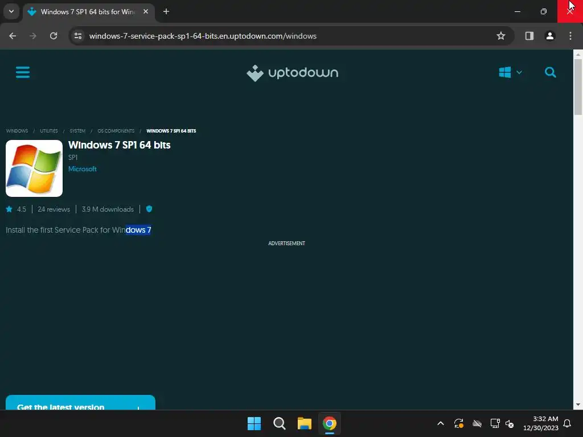Click the 4.5 star rating

[16, 209]
